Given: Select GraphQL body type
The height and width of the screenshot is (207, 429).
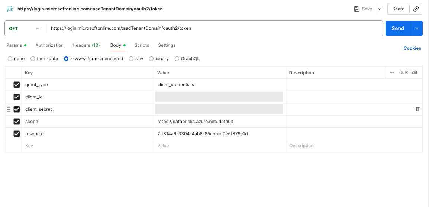Looking at the screenshot, I should pos(177,59).
